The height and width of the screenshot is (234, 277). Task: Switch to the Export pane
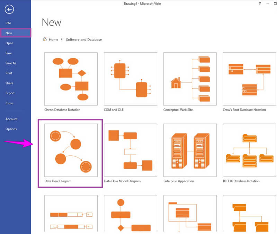[x=10, y=93]
